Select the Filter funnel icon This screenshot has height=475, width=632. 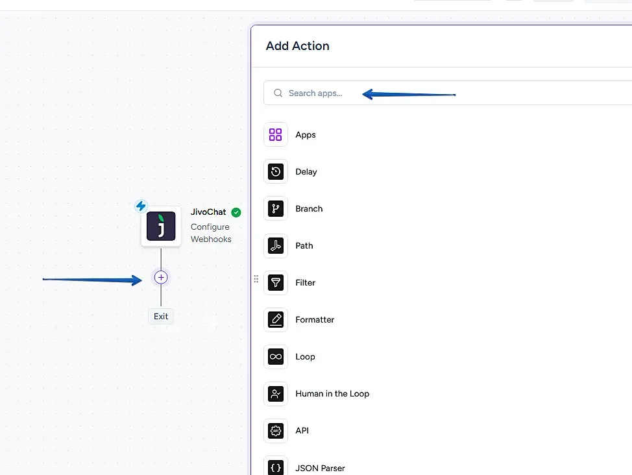pyautogui.click(x=276, y=283)
